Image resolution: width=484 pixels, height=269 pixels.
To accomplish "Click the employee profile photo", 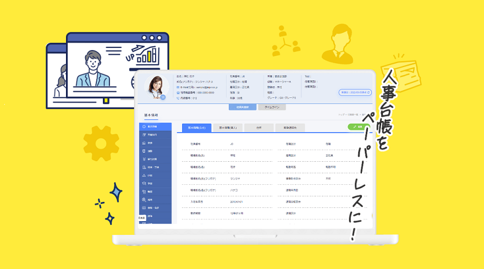I will point(156,87).
